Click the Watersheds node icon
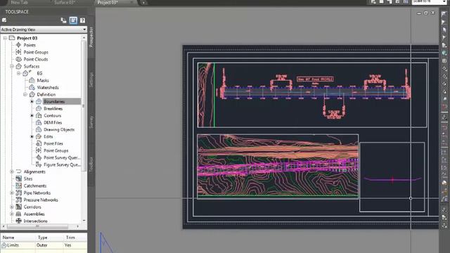 32,87
